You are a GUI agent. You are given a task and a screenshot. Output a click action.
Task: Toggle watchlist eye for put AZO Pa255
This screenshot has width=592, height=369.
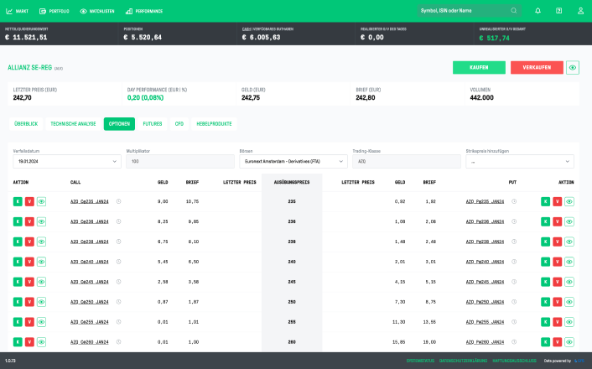tap(569, 322)
